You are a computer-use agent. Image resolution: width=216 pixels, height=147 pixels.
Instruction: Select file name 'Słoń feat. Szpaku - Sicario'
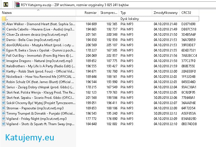tap(40, 98)
